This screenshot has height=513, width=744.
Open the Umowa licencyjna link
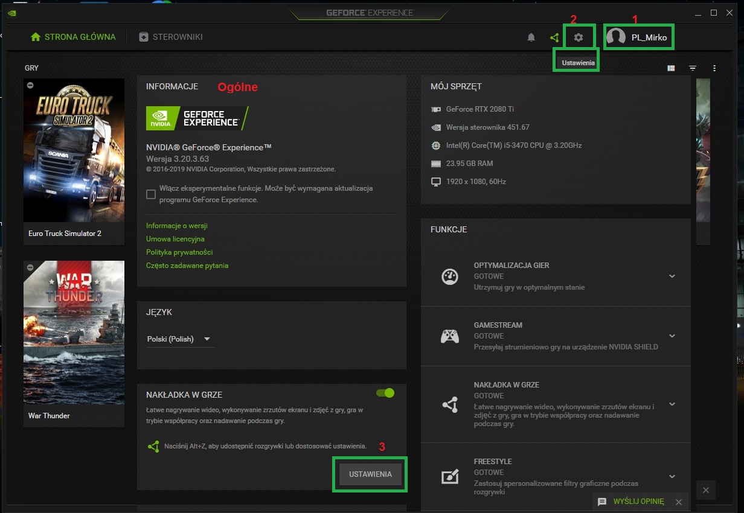pos(175,239)
